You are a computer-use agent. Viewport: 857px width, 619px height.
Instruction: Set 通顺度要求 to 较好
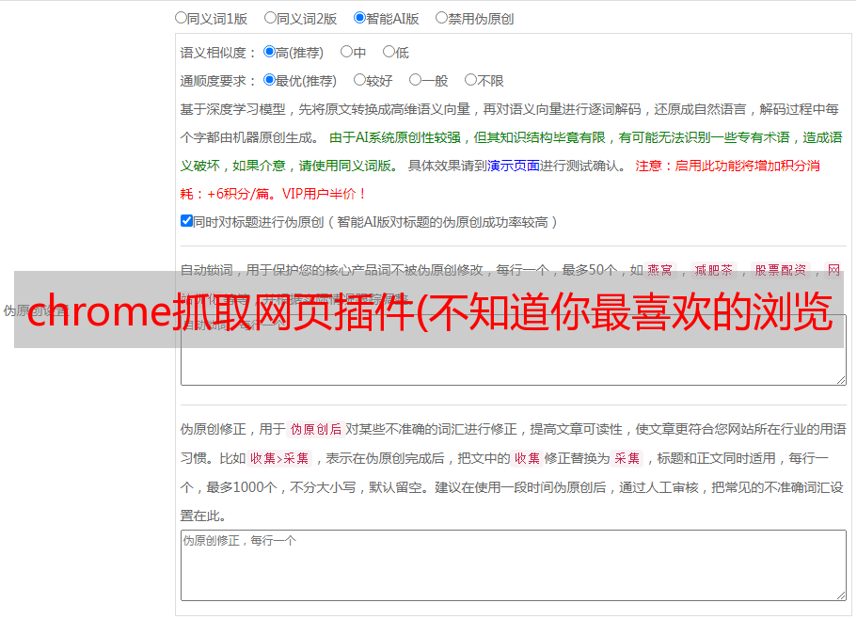point(359,80)
